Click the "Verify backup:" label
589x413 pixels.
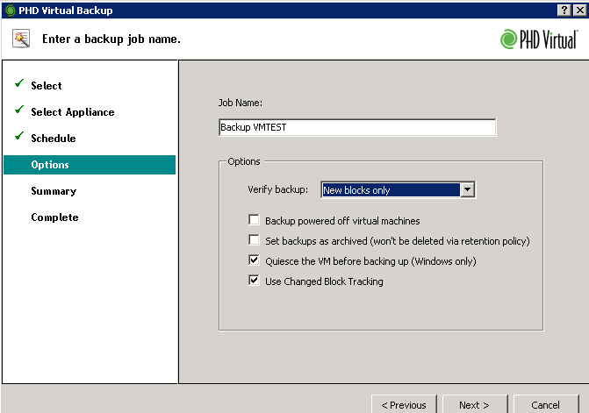[x=278, y=189]
